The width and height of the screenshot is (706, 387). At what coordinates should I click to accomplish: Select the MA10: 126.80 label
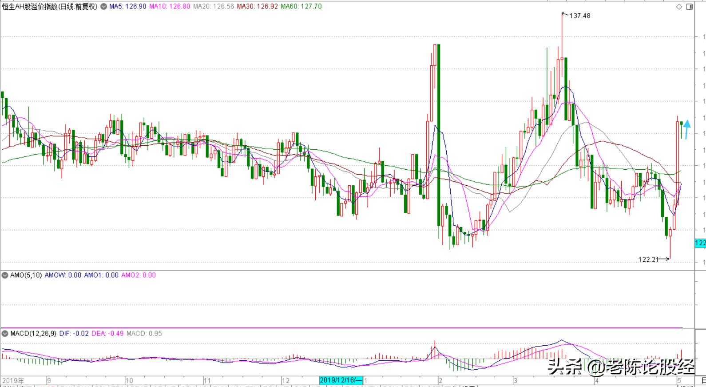click(170, 7)
